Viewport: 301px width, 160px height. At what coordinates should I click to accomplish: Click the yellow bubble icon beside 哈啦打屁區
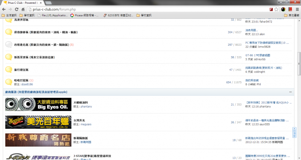point(9,82)
